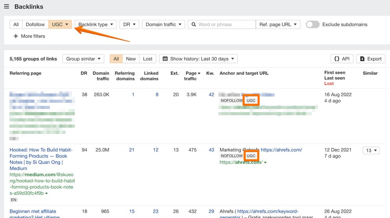Open the UGC filter dropdown

[x=60, y=25]
